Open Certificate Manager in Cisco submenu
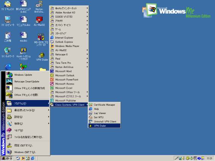This screenshot has height=161, width=215. [x=104, y=105]
